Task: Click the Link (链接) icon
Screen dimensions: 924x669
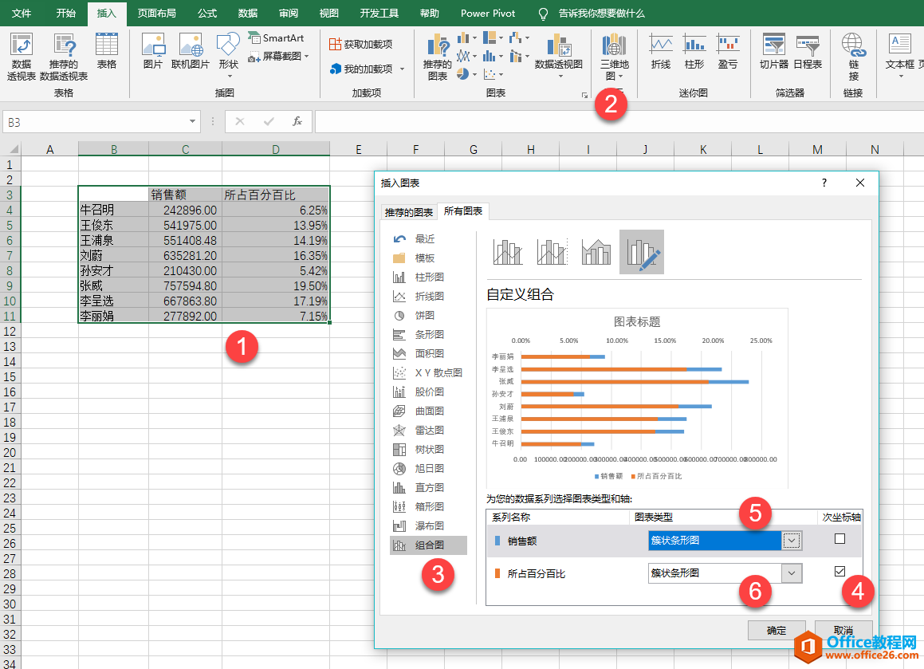Action: click(x=853, y=57)
